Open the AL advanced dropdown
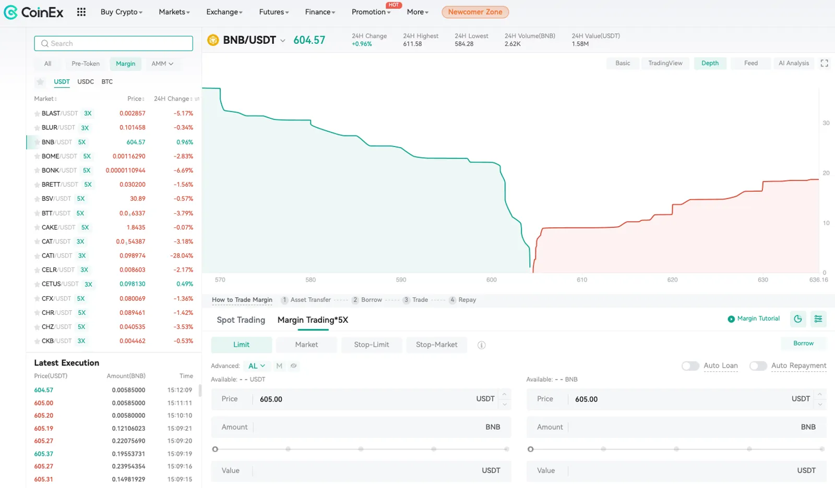The height and width of the screenshot is (488, 835). [257, 366]
